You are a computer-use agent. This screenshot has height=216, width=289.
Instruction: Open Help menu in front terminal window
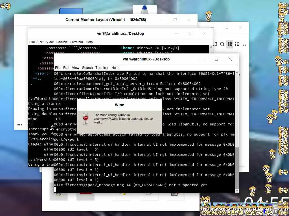click(115, 67)
